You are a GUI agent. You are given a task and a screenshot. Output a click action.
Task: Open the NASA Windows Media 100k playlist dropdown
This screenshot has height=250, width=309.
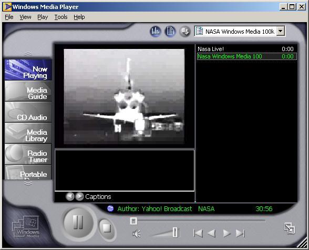pos(281,31)
